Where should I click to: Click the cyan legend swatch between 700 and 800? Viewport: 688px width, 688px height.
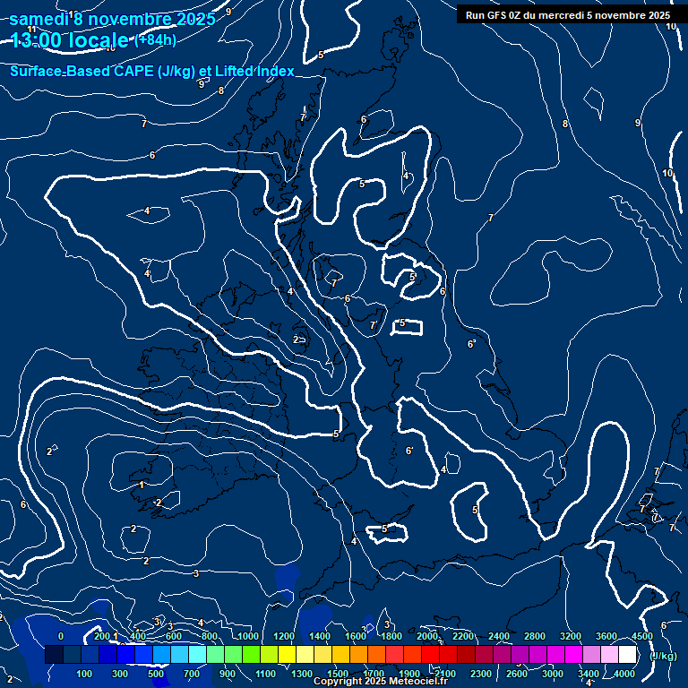pyautogui.click(x=197, y=654)
